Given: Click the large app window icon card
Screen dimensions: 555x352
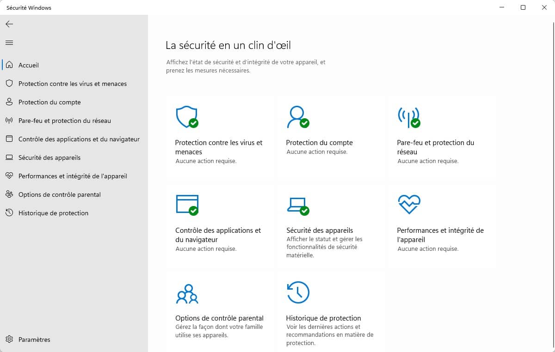Looking at the screenshot, I should pos(187,205).
